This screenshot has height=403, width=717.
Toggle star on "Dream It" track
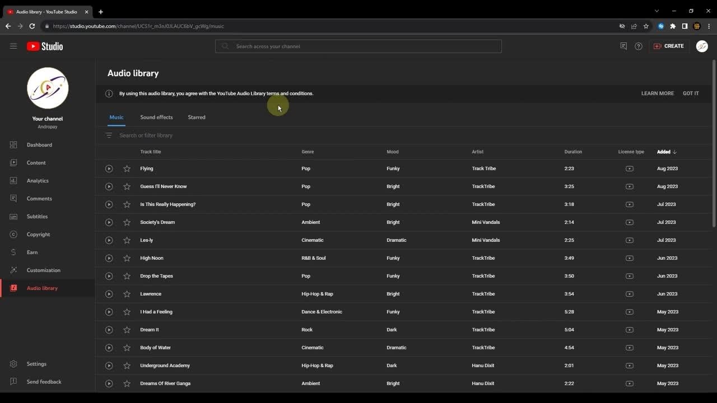click(127, 330)
